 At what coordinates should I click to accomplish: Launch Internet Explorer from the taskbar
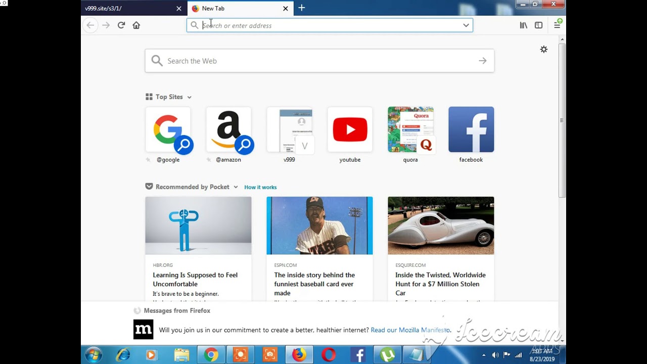pyautogui.click(x=123, y=355)
